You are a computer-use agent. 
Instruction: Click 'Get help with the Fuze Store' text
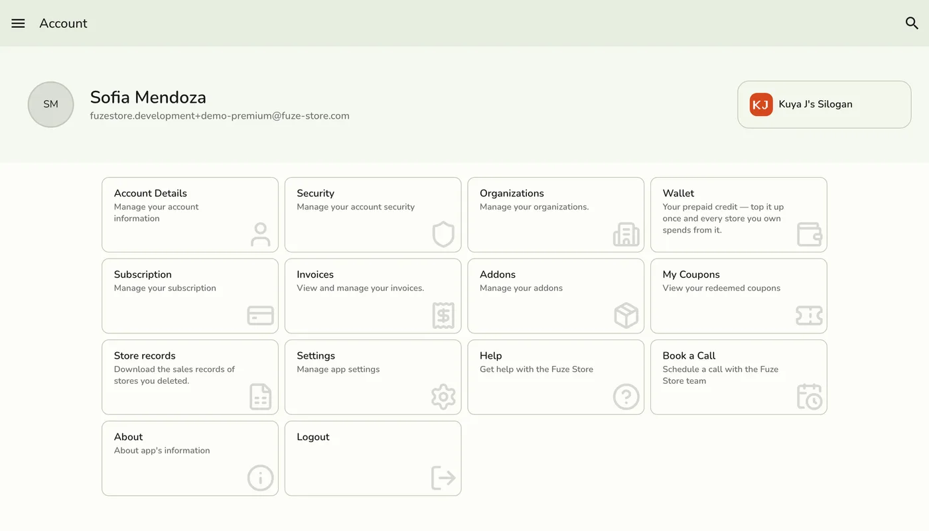(x=536, y=369)
